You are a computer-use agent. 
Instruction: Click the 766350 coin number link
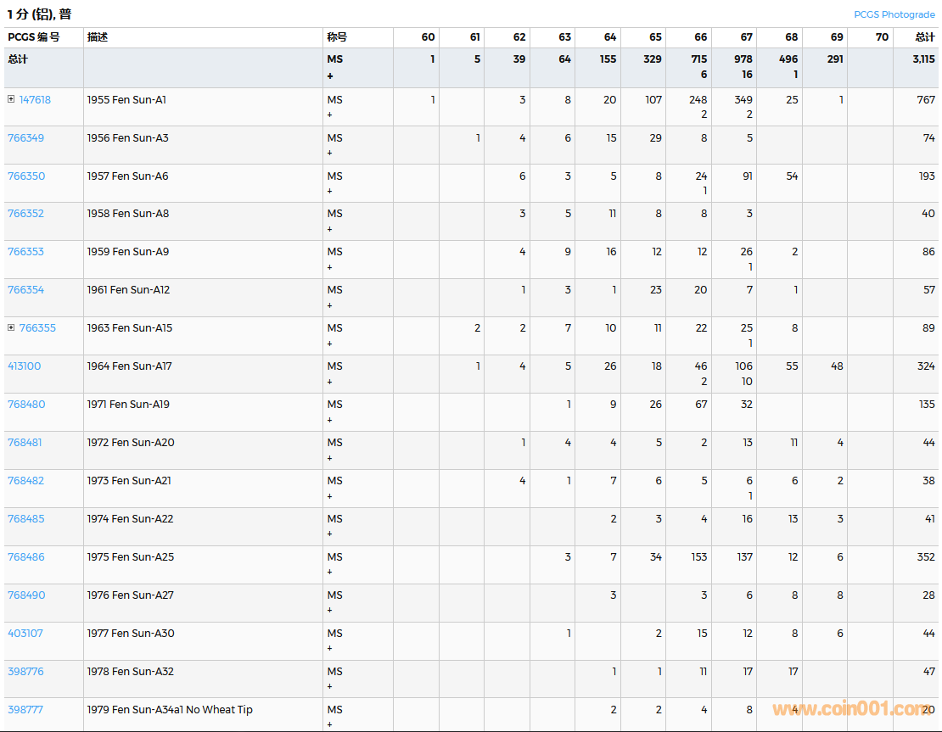[25, 176]
